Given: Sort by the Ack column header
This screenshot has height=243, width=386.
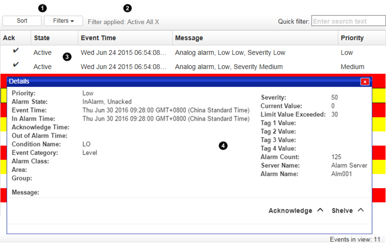Looking at the screenshot, I should pyautogui.click(x=9, y=38).
